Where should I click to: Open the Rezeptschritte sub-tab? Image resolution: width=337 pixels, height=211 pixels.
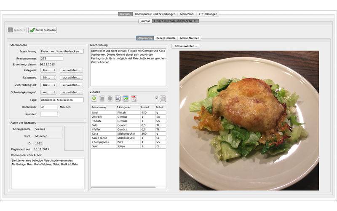pos(166,38)
